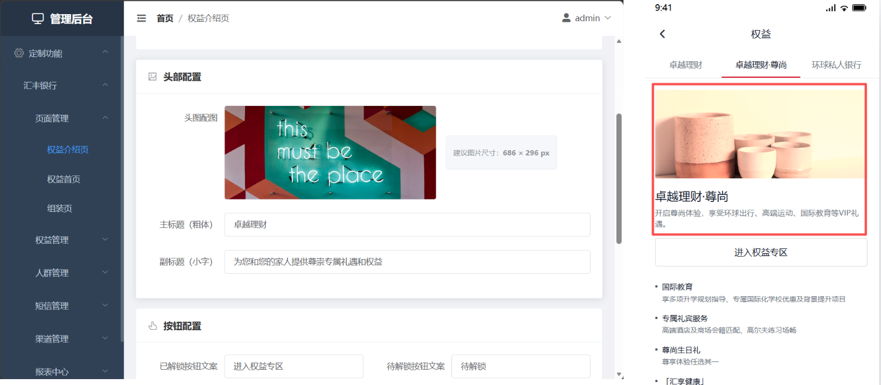Image resolution: width=881 pixels, height=385 pixels.
Task: Click the image icon beside 头部配置
Action: pyautogui.click(x=153, y=77)
